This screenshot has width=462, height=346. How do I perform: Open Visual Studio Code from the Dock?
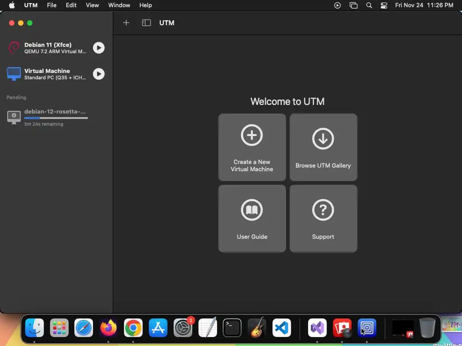click(282, 328)
